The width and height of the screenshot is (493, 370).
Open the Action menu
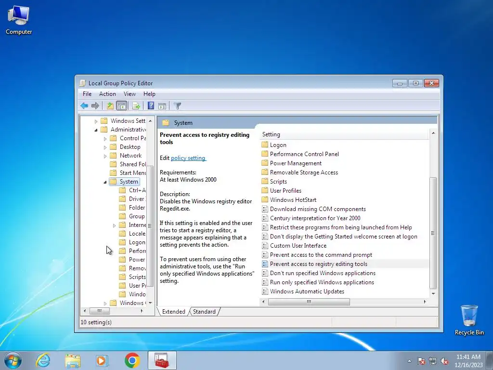107,94
